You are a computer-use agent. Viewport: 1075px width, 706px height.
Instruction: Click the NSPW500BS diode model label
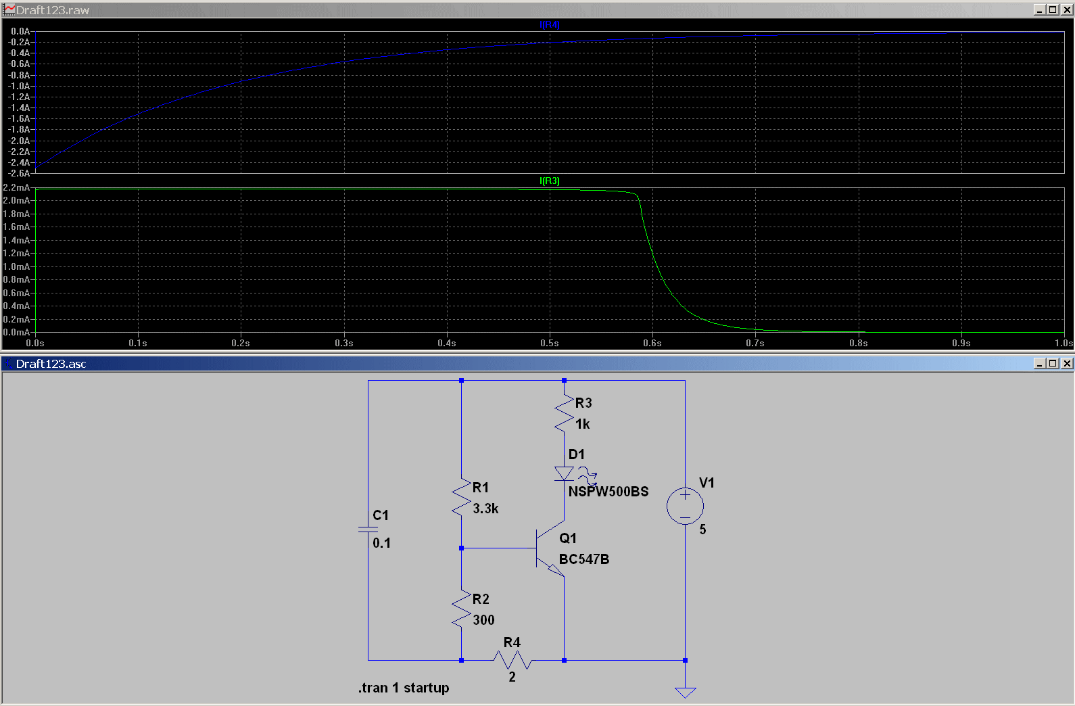click(x=608, y=492)
